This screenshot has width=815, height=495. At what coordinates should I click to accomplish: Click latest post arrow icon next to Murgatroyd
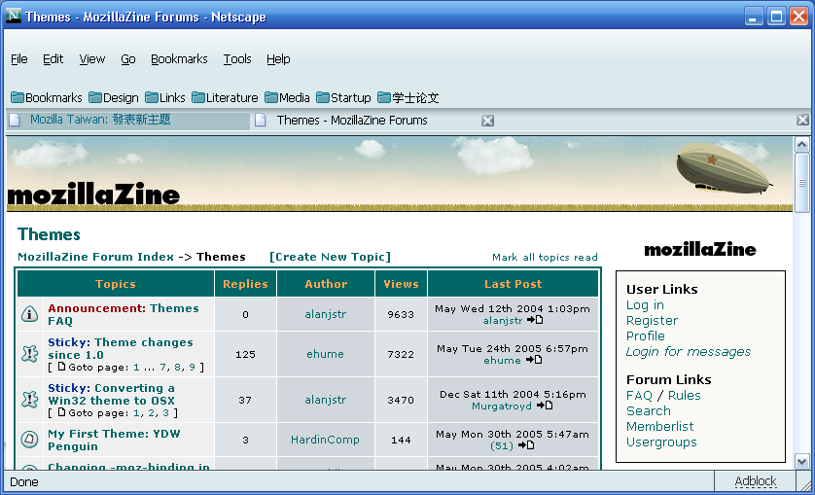point(545,407)
